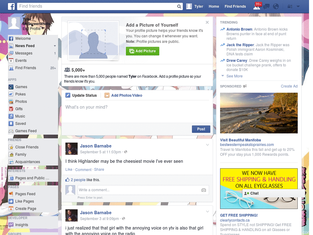The image size is (313, 235).
Task: Open Like Pages in sidebar
Action: [33, 201]
